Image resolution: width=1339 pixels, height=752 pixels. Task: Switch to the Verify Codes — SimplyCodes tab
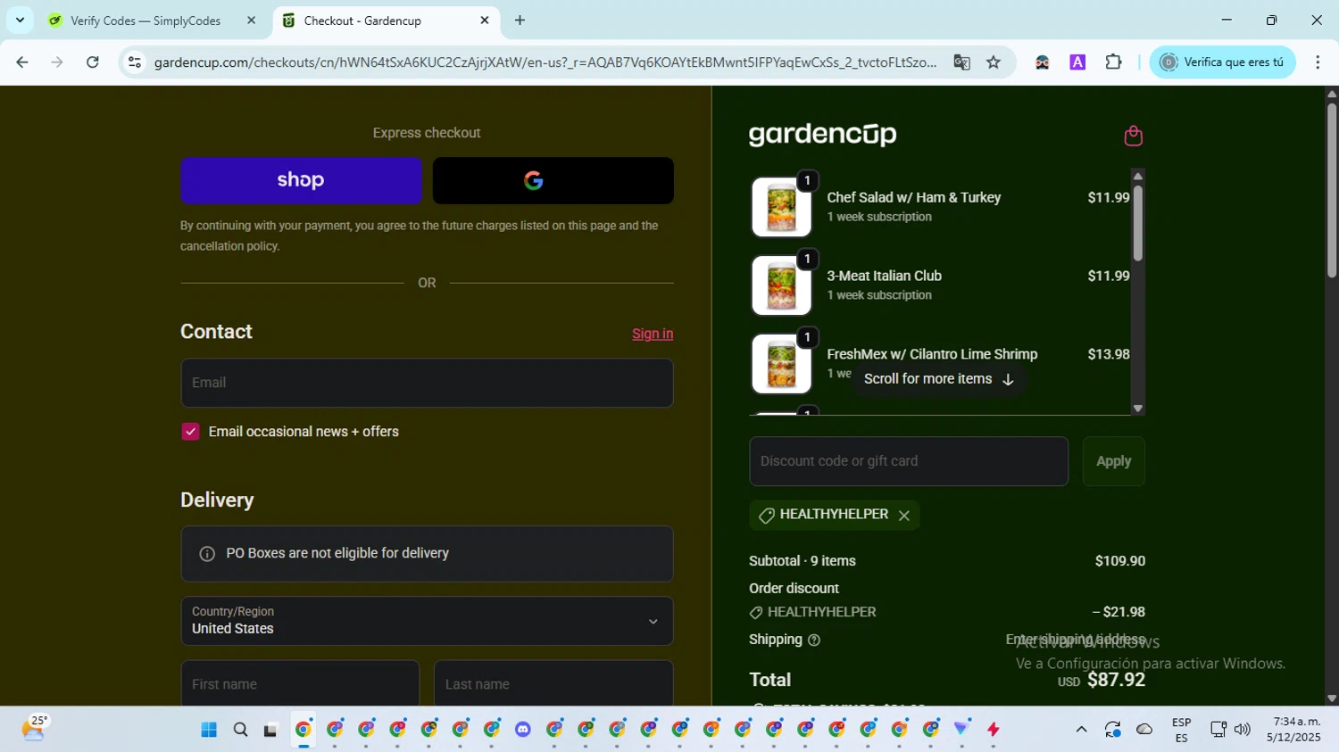(146, 21)
